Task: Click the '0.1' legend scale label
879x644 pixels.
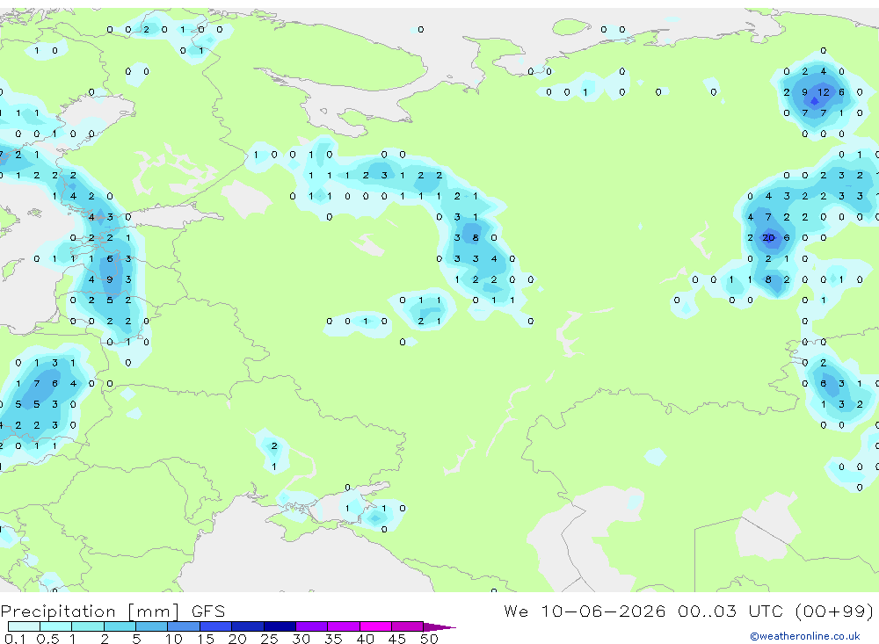Action: [15, 639]
